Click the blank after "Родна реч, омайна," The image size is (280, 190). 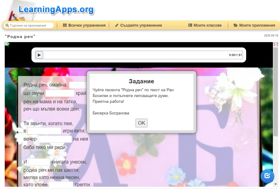tap(78, 85)
